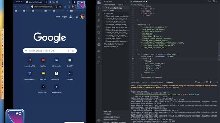Viewport: 220px width, 123px height.
Task: Open the Google apps grid
Action: 76,17
